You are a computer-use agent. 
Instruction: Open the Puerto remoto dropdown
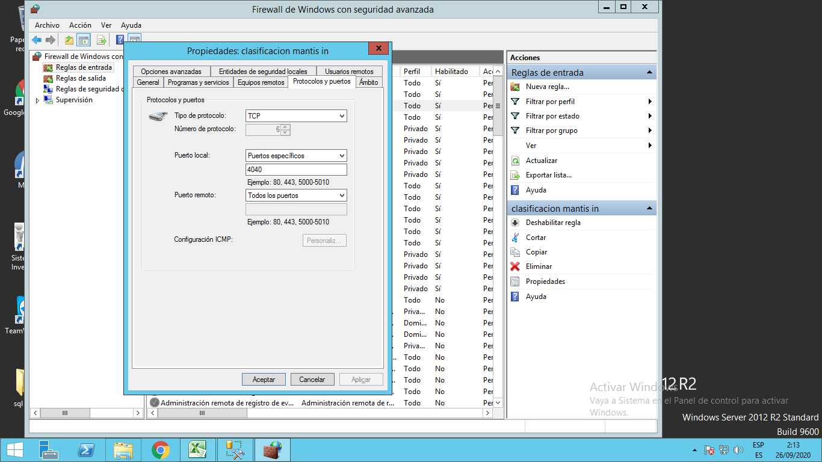tap(296, 195)
